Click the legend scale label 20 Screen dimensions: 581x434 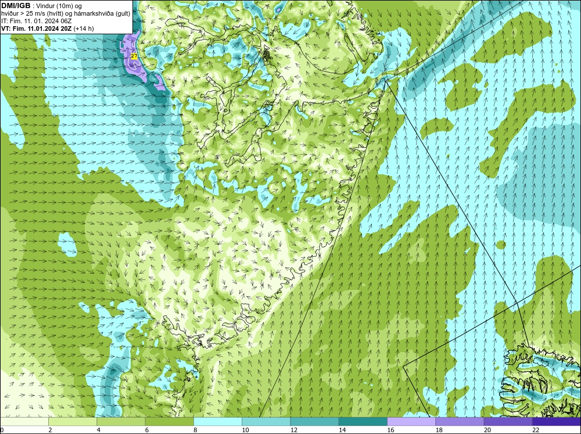pos(487,430)
